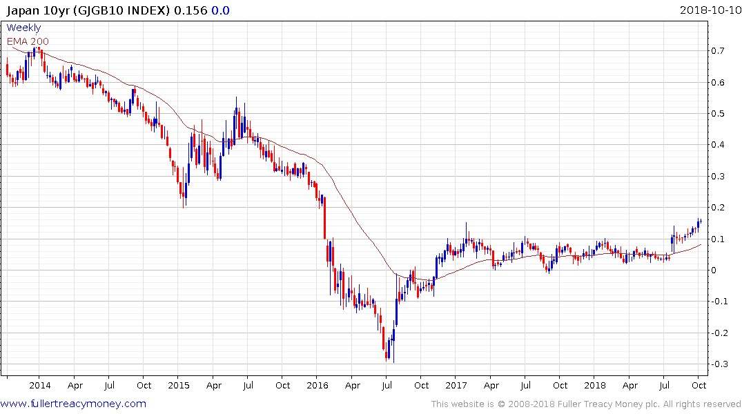Click the blue change value '0.0'
The image size is (742, 414).
point(220,10)
